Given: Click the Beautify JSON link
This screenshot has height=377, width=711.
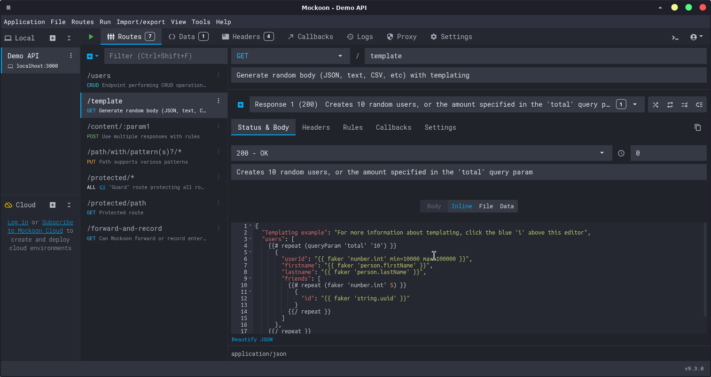Looking at the screenshot, I should pyautogui.click(x=252, y=339).
